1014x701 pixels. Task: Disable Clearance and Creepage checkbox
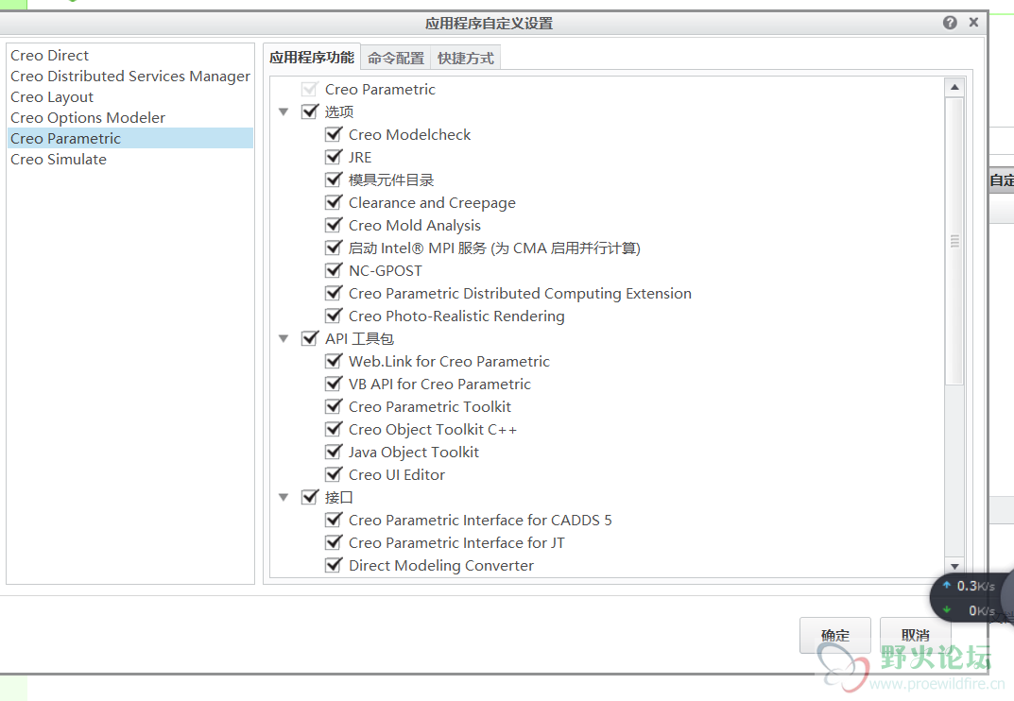[334, 202]
